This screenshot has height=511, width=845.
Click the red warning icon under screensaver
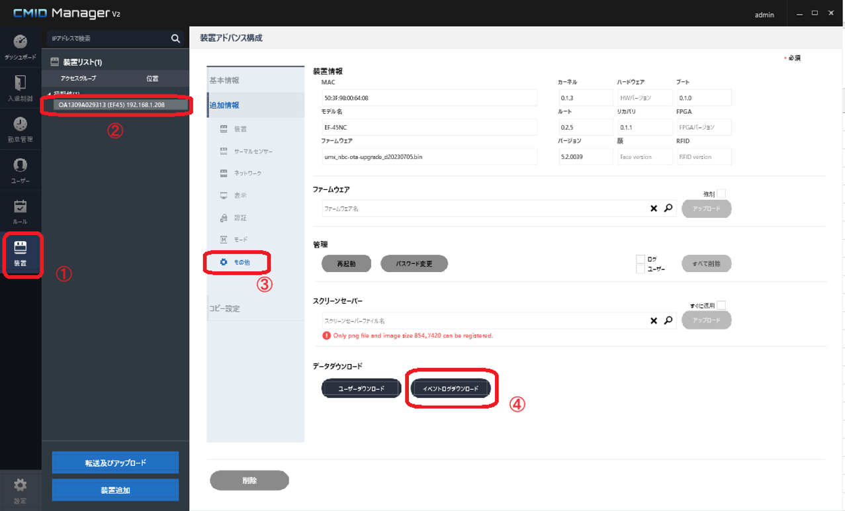pyautogui.click(x=326, y=336)
